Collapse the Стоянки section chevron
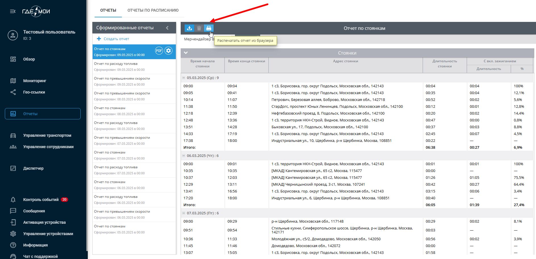Screen dimensions: 536x259 (186, 53)
